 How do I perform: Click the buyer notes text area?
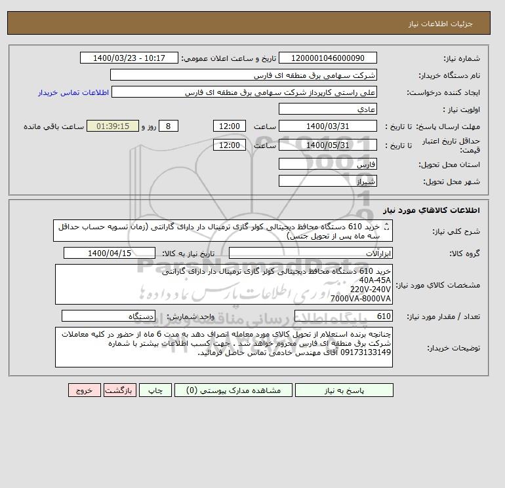[224, 347]
